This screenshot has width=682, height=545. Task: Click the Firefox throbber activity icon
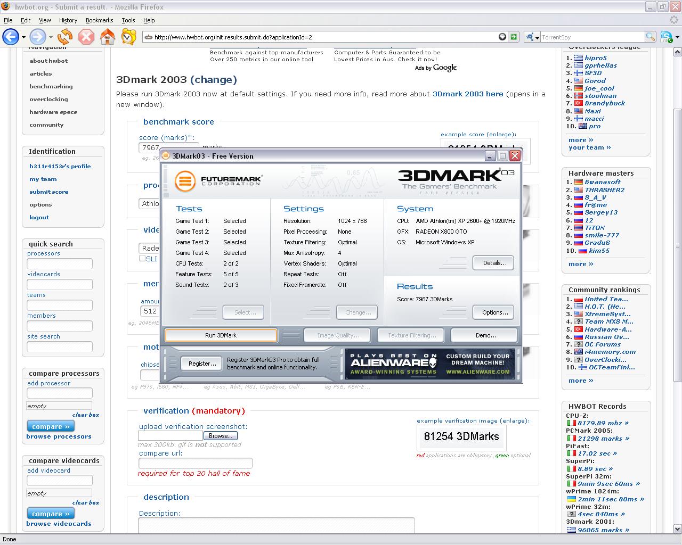[x=673, y=20]
